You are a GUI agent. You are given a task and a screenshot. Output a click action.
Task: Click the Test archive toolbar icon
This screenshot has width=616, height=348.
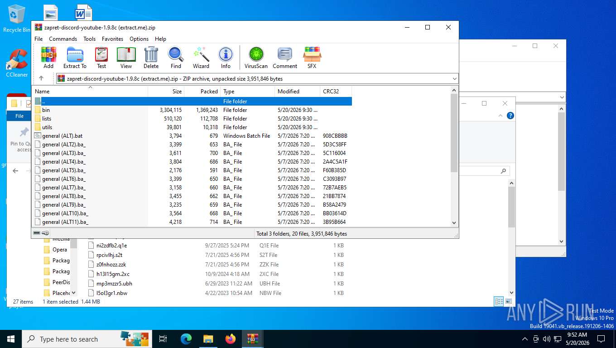(x=101, y=58)
